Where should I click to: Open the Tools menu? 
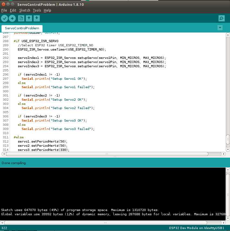point(37,10)
